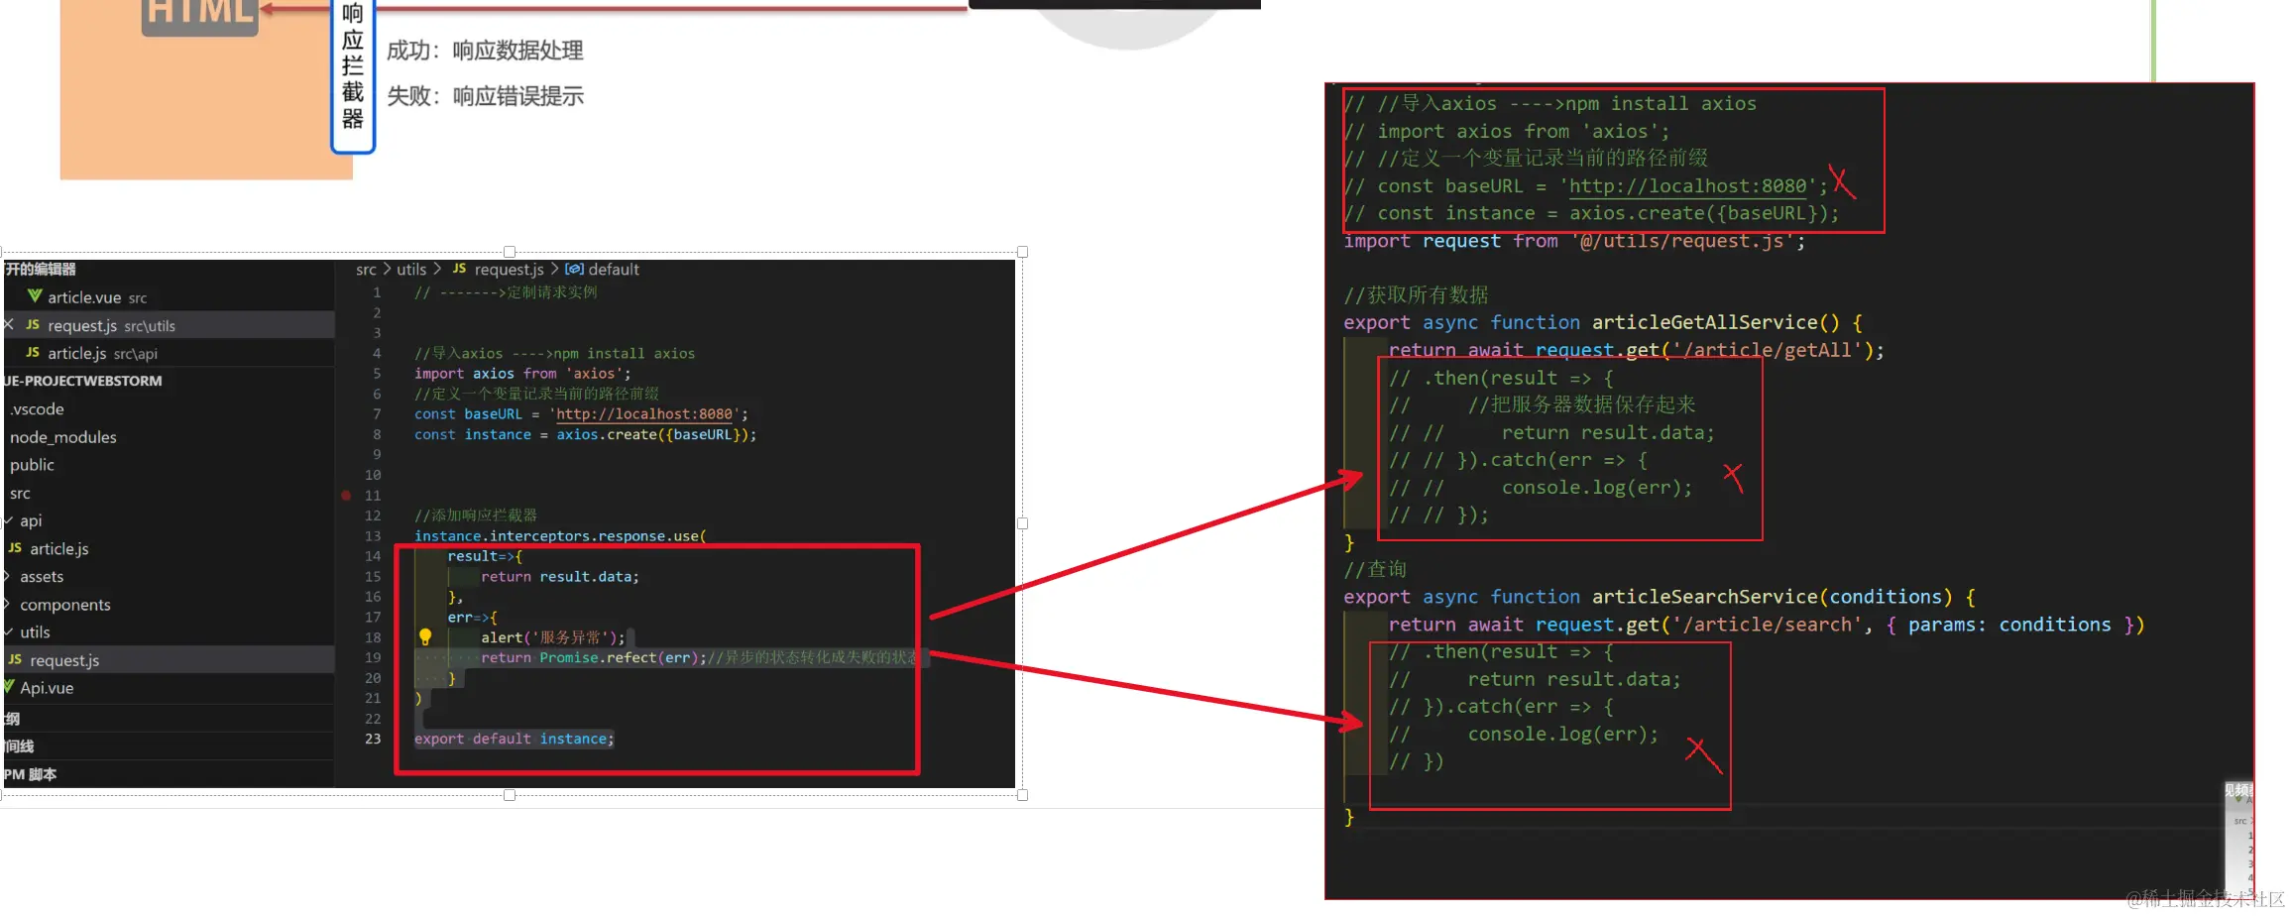Image resolution: width=2292 pixels, height=916 pixels.
Task: Click the JS icon of article.js src\api
Action: coord(33,352)
